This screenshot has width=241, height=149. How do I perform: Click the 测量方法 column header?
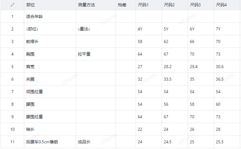(86, 5)
